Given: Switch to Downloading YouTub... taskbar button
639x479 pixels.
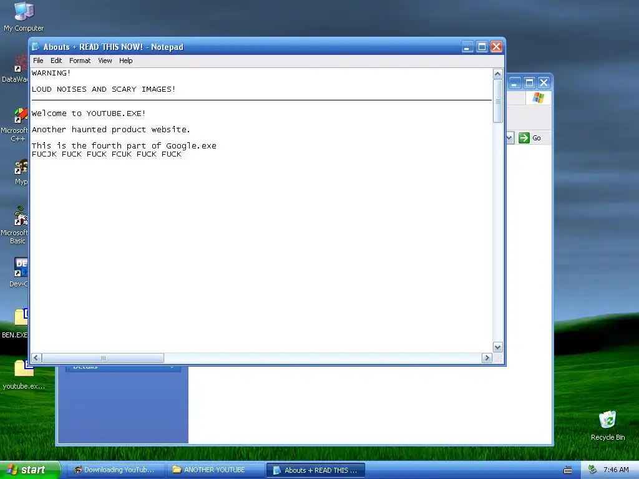Looking at the screenshot, I should pyautogui.click(x=115, y=470).
